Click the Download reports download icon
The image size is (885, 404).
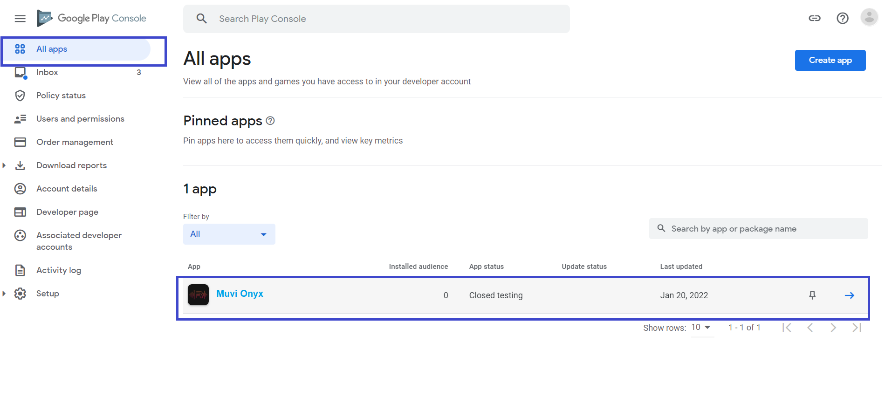20,165
